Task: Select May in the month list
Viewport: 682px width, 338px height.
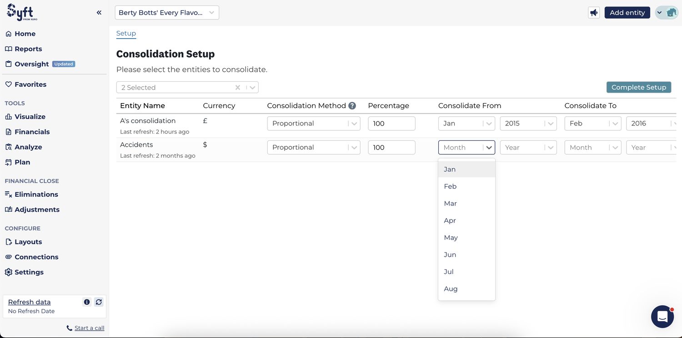Action: 466,238
